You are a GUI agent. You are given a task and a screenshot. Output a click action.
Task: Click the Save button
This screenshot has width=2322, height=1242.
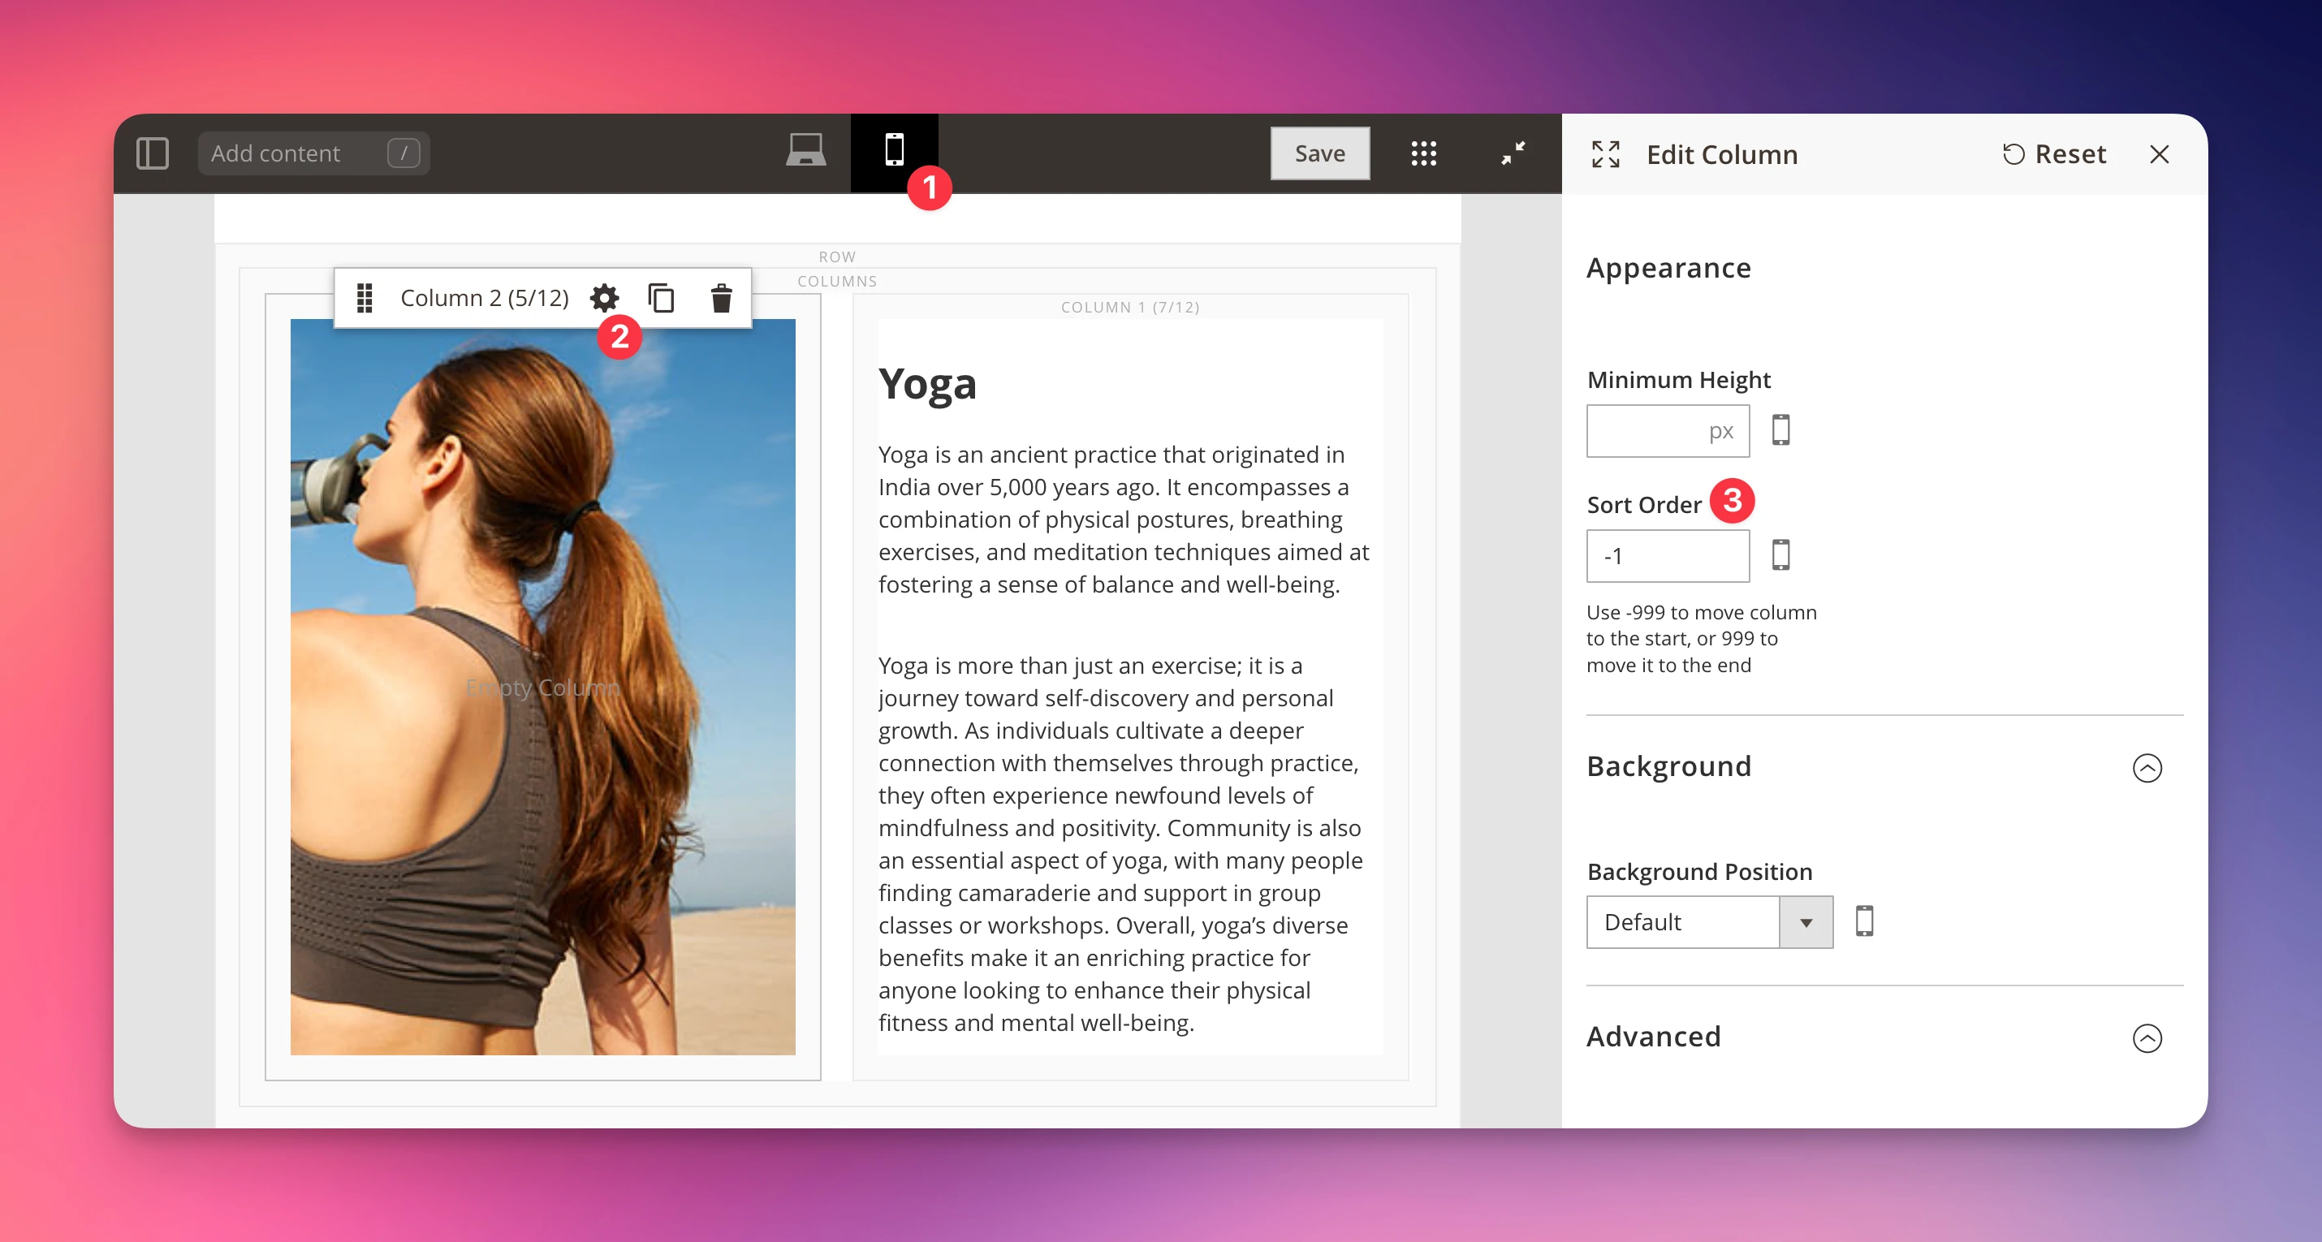click(1319, 153)
